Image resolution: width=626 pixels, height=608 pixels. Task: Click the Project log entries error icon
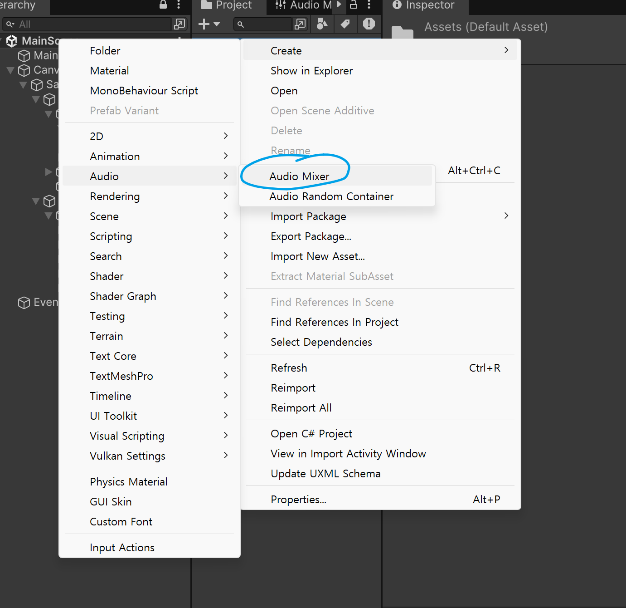369,24
